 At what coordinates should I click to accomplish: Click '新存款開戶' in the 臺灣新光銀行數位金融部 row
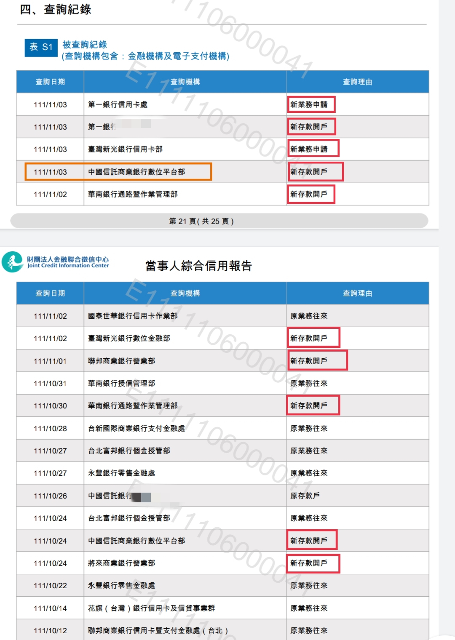coord(309,338)
